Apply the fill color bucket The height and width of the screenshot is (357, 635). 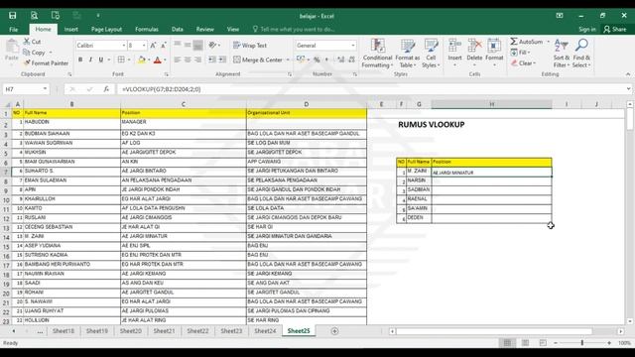point(141,59)
